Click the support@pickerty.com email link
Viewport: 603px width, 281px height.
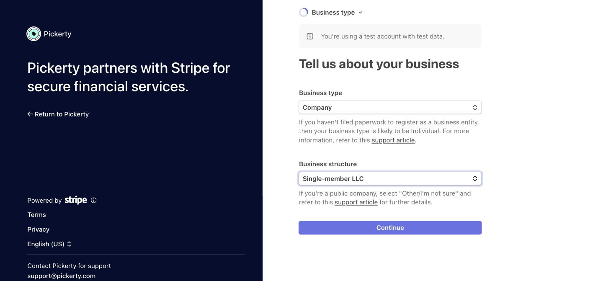pyautogui.click(x=61, y=276)
